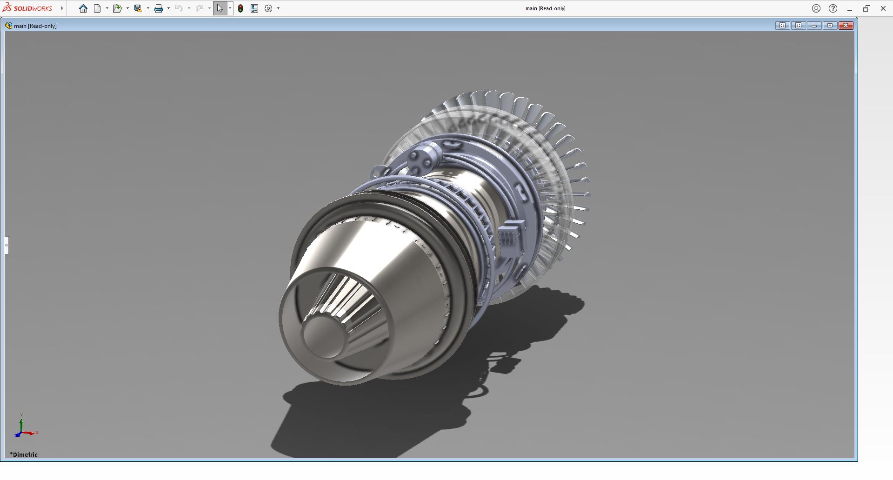Open the user login account icon
This screenshot has height=480, width=893.
click(x=816, y=8)
